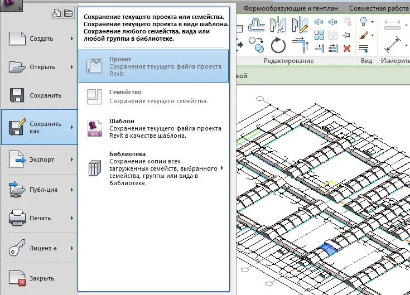The width and height of the screenshot is (410, 295).
Task: Choose Библиотека save option
Action: click(x=153, y=168)
